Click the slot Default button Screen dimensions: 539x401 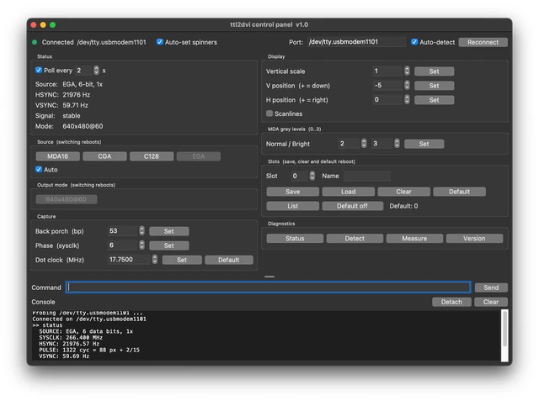tap(460, 192)
